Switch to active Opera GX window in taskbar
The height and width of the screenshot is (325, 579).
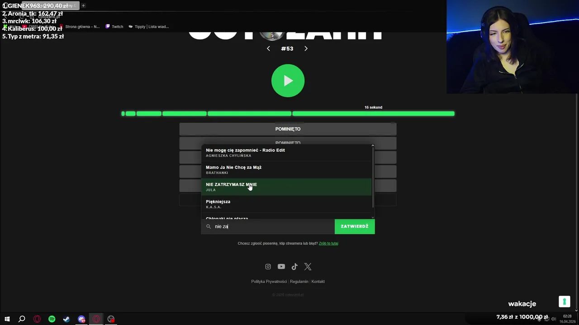(96, 319)
